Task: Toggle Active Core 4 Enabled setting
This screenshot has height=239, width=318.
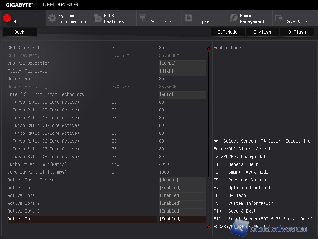Action: pyautogui.click(x=182, y=219)
